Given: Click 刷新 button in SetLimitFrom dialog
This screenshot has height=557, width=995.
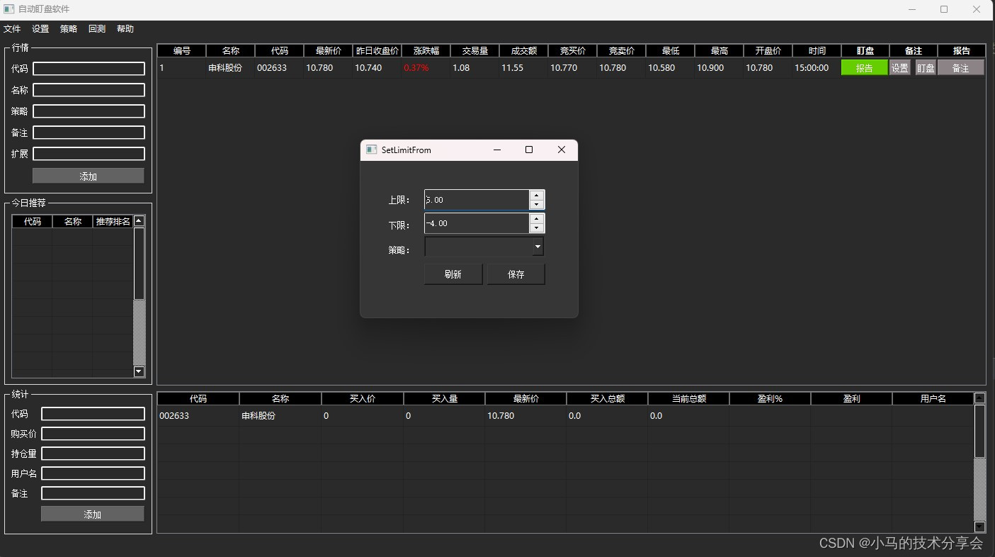Looking at the screenshot, I should [x=453, y=274].
